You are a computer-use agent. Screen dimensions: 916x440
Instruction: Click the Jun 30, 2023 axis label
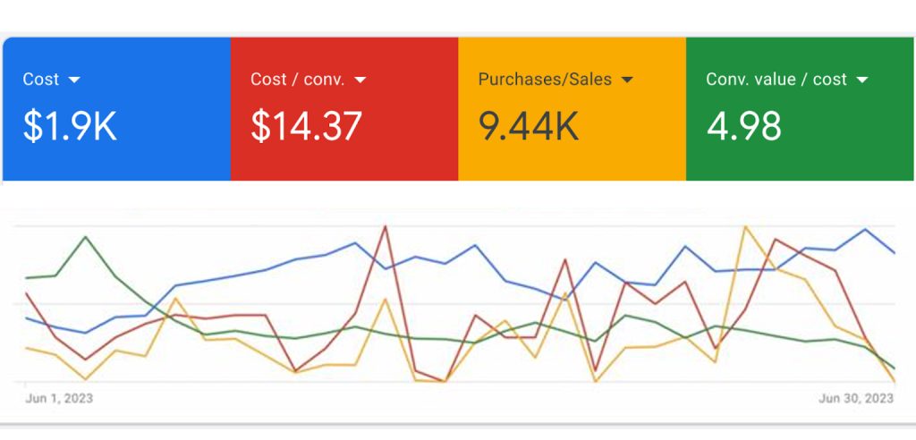[856, 398]
